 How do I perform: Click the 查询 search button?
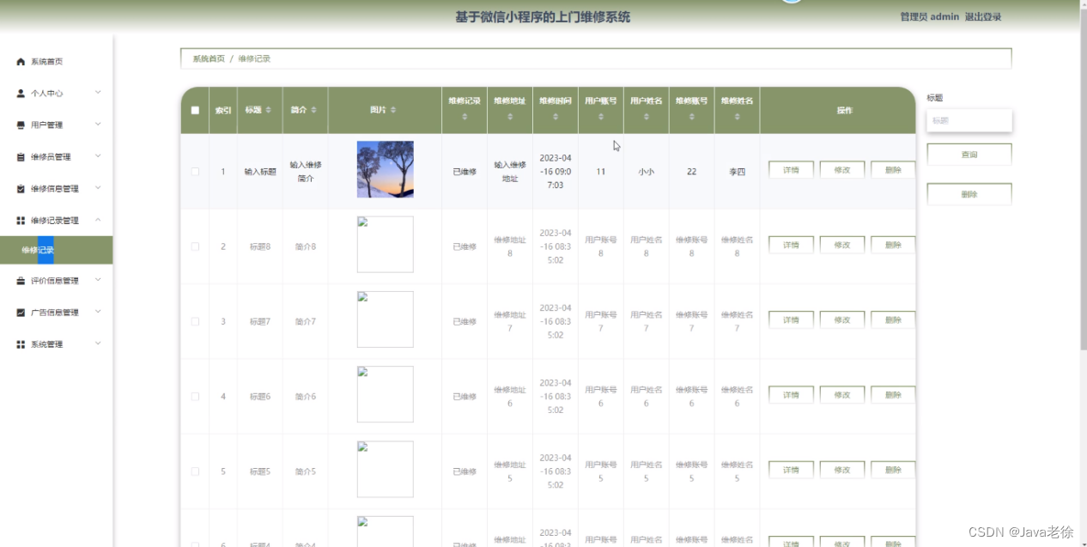[x=969, y=155]
